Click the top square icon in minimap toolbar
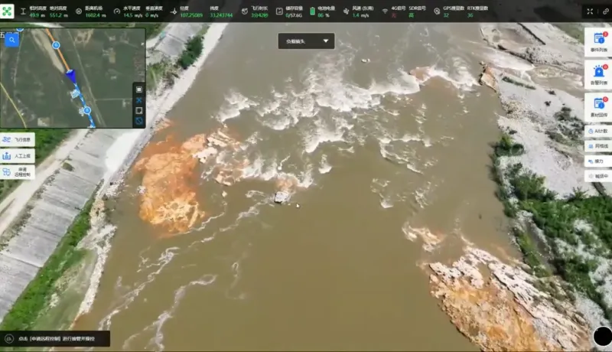This screenshot has height=352, width=612. tap(139, 90)
